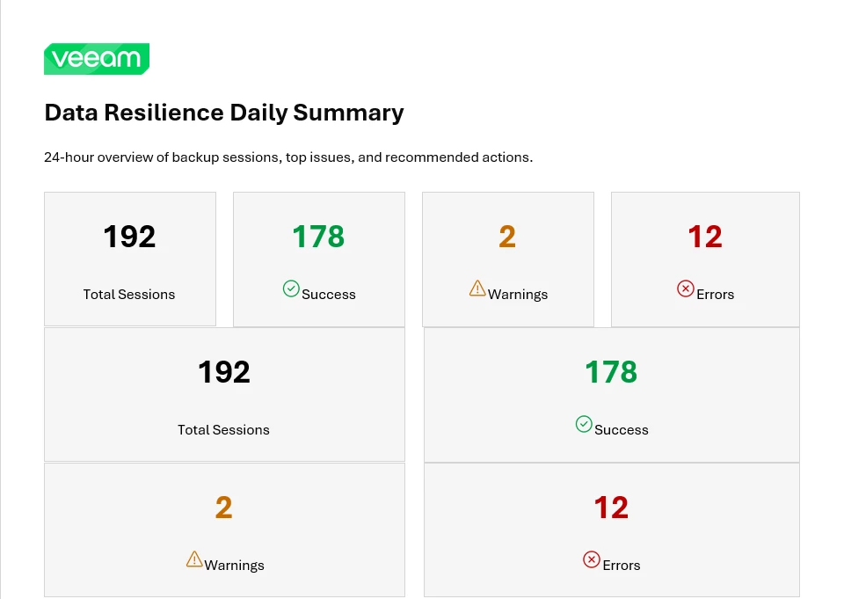Click green checkmark icon in small Success card
This screenshot has height=599, width=844.
[291, 289]
